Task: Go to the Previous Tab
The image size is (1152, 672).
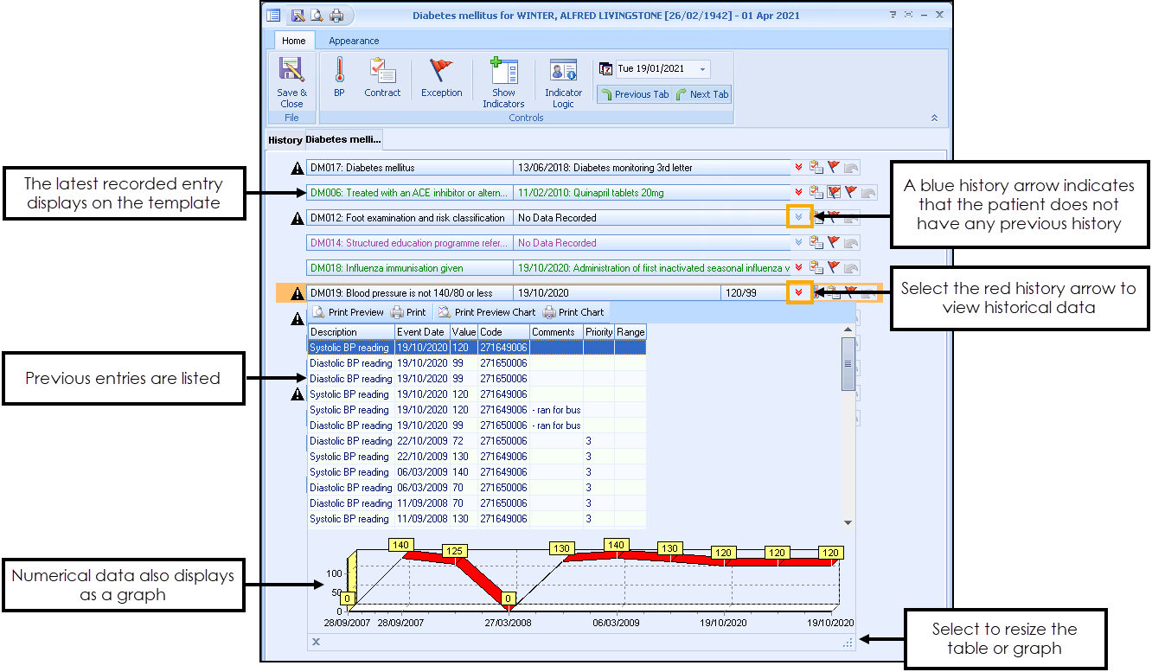Action: point(635,94)
